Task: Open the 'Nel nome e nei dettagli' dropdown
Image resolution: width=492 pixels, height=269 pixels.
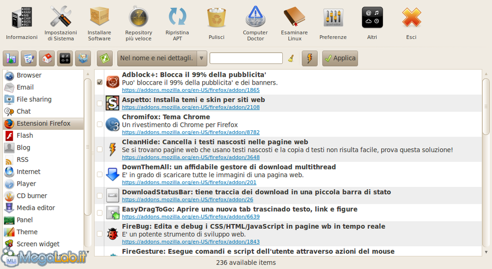Action: point(162,59)
